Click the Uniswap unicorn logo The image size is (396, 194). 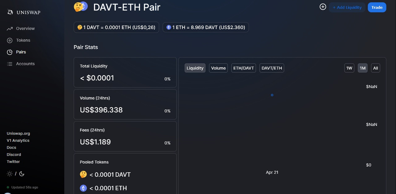(x=10, y=12)
